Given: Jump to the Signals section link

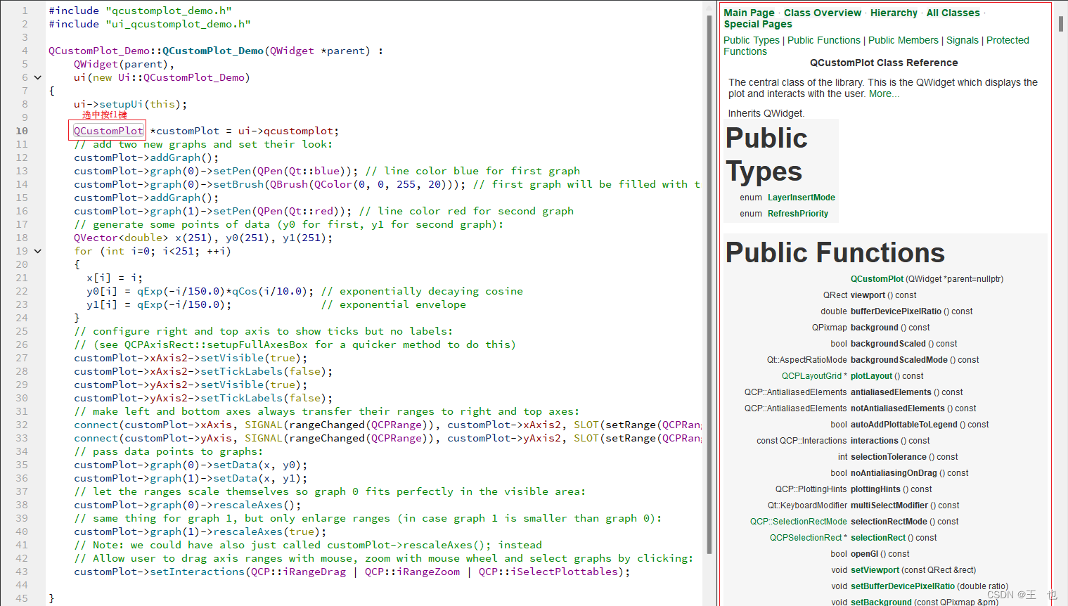Looking at the screenshot, I should point(963,40).
